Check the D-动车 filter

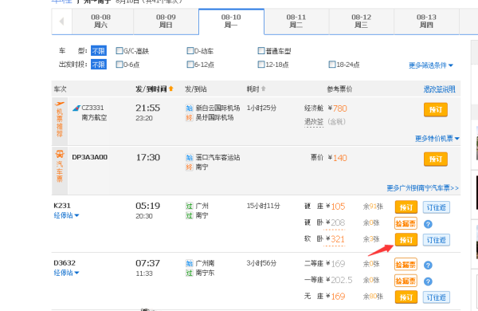pyautogui.click(x=190, y=51)
